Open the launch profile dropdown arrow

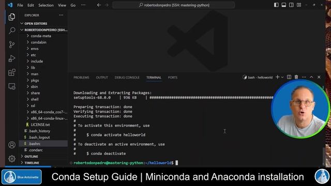click(282, 77)
